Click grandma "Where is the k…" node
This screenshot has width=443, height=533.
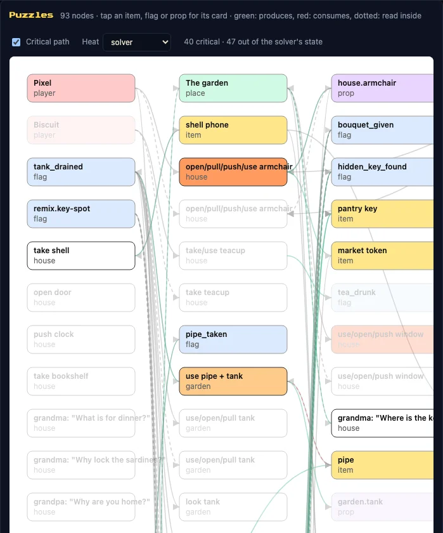(382, 423)
